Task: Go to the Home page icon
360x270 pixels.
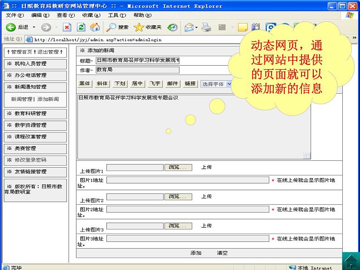Action: 95,27
